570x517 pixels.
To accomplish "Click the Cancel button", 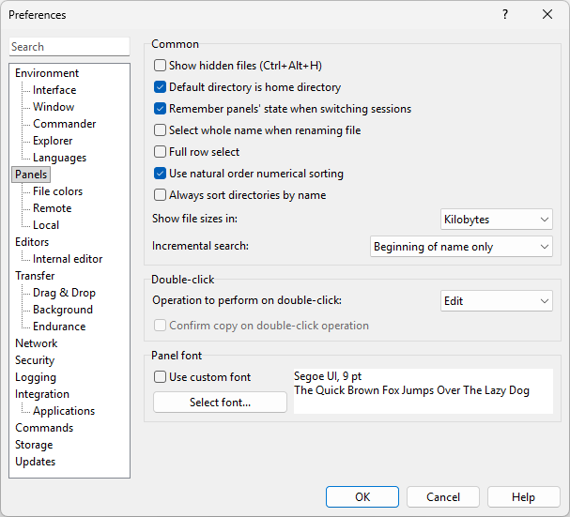I will pos(443,497).
